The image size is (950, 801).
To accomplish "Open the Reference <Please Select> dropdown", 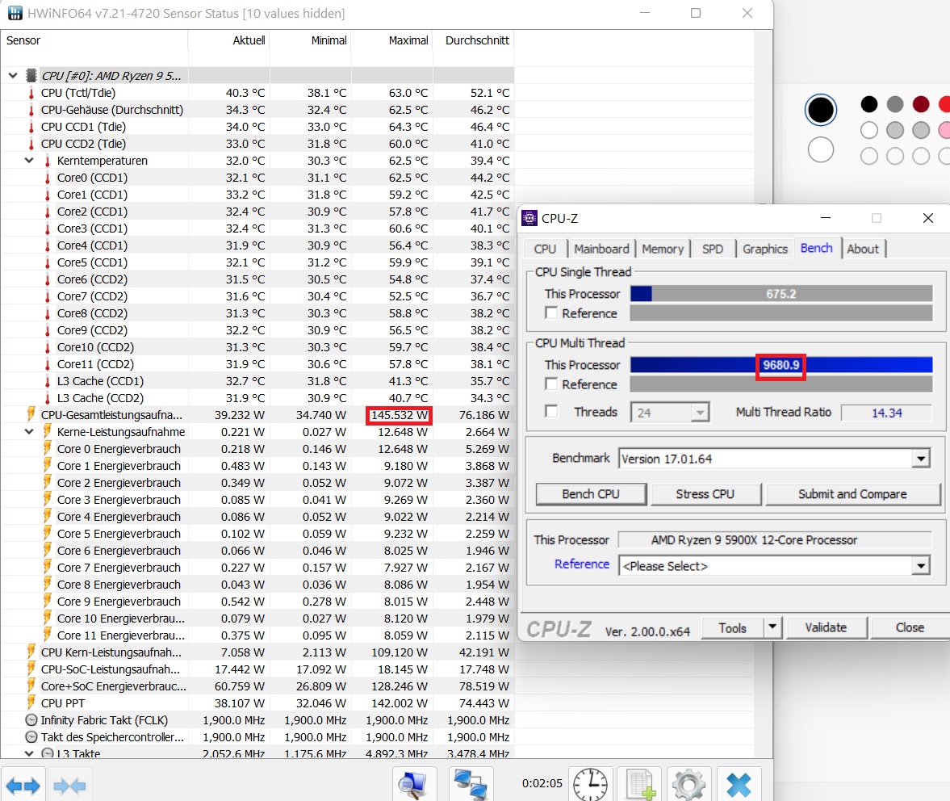I will click(921, 566).
